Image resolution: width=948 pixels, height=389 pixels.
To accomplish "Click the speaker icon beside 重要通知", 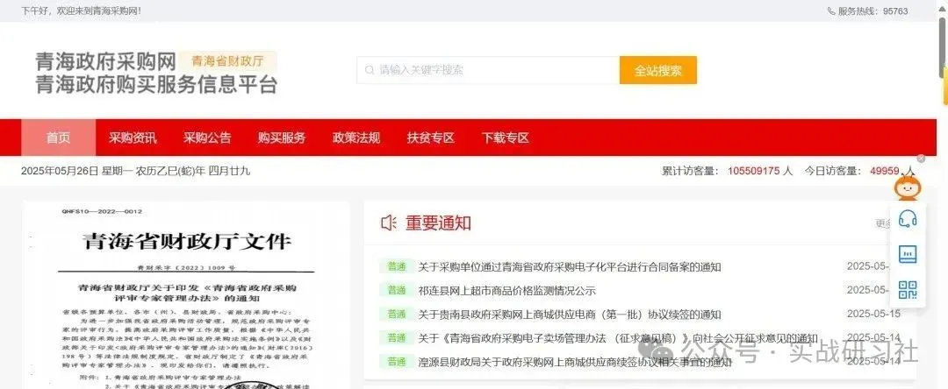I will 388,223.
